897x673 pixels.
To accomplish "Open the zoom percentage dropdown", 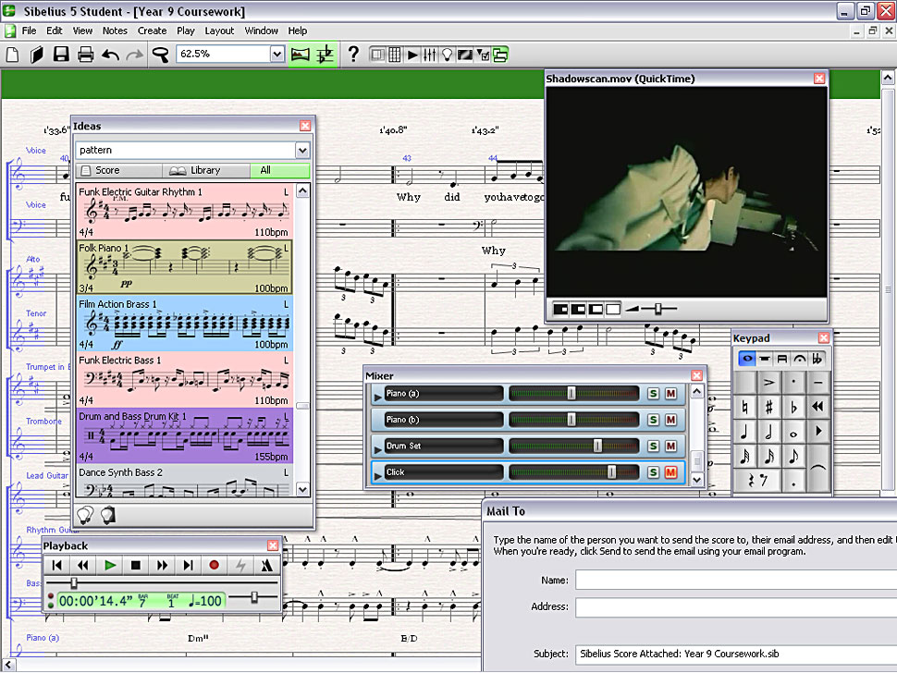I will click(x=276, y=54).
